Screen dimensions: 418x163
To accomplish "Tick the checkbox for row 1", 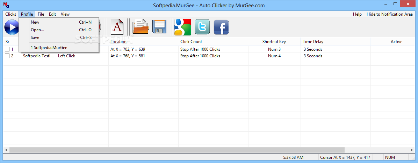I will 7,49.
